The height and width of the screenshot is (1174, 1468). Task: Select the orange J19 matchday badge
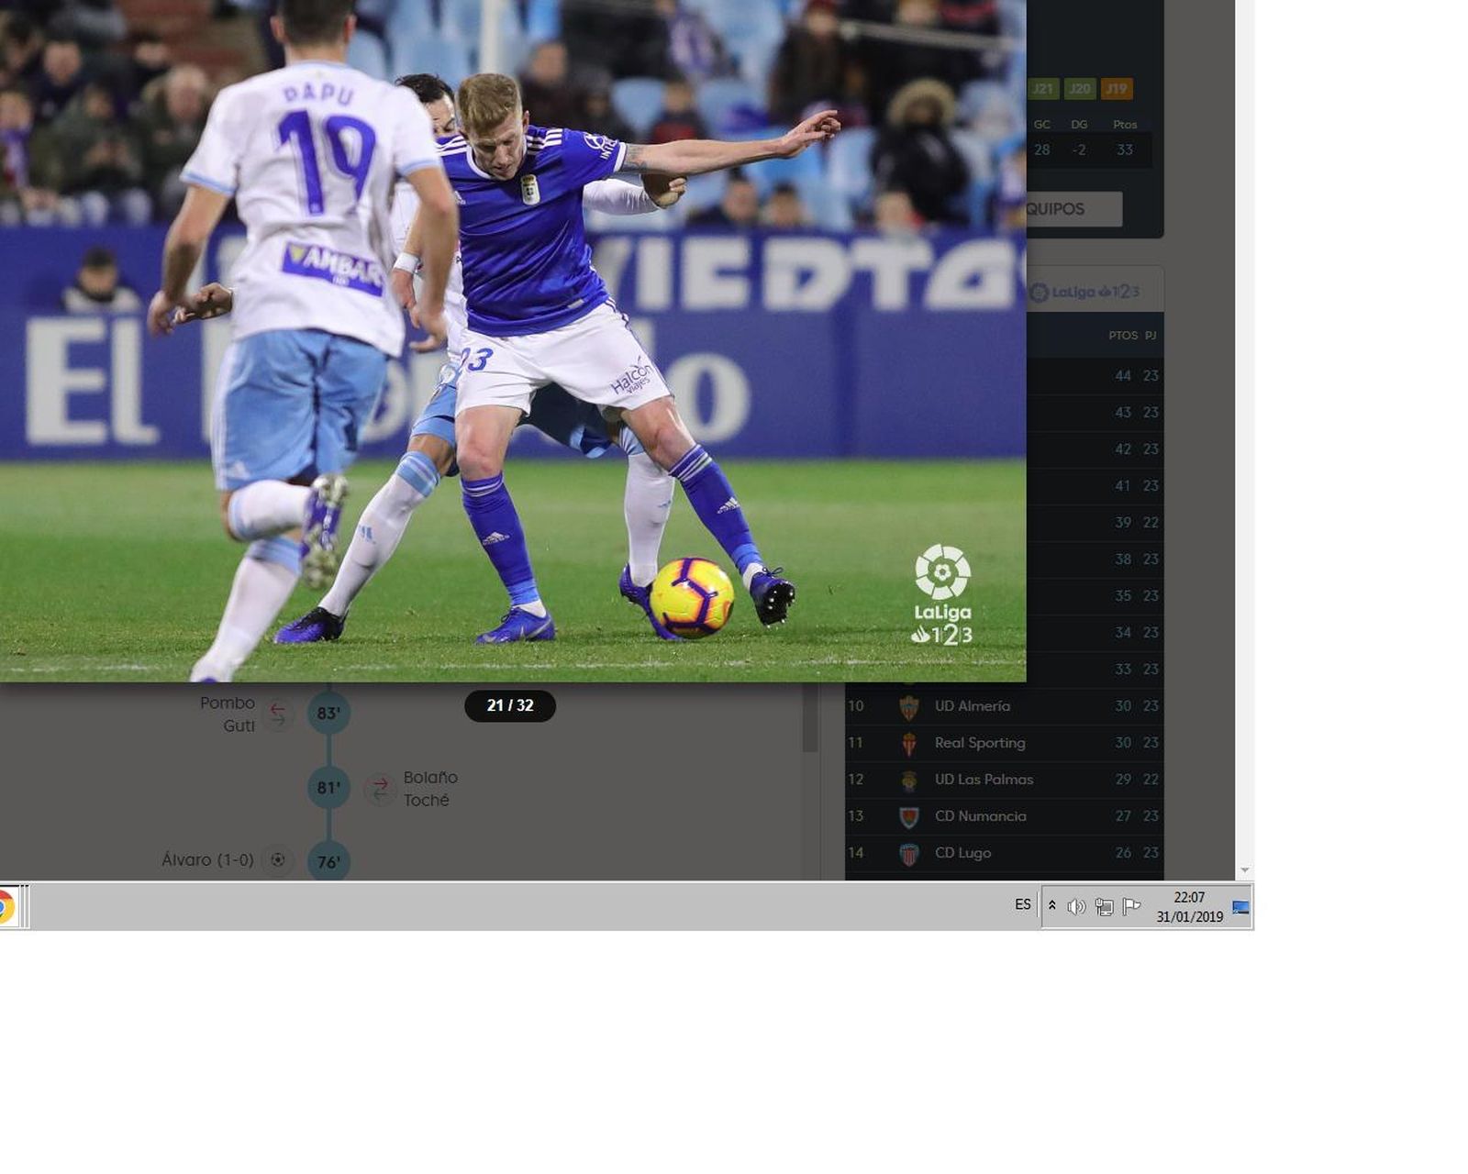(x=1116, y=89)
